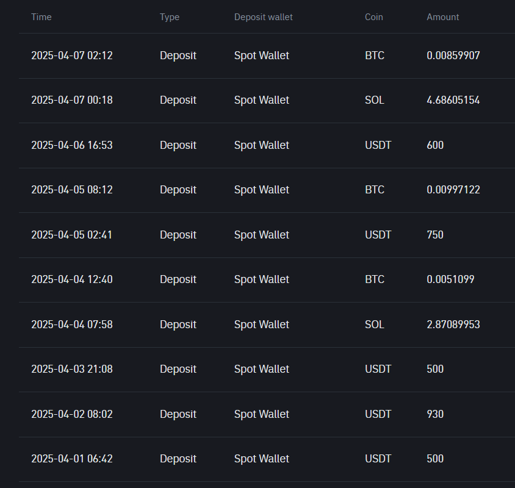The image size is (515, 488).
Task: Click the 0.00997122 amount cell
Action: coord(453,190)
